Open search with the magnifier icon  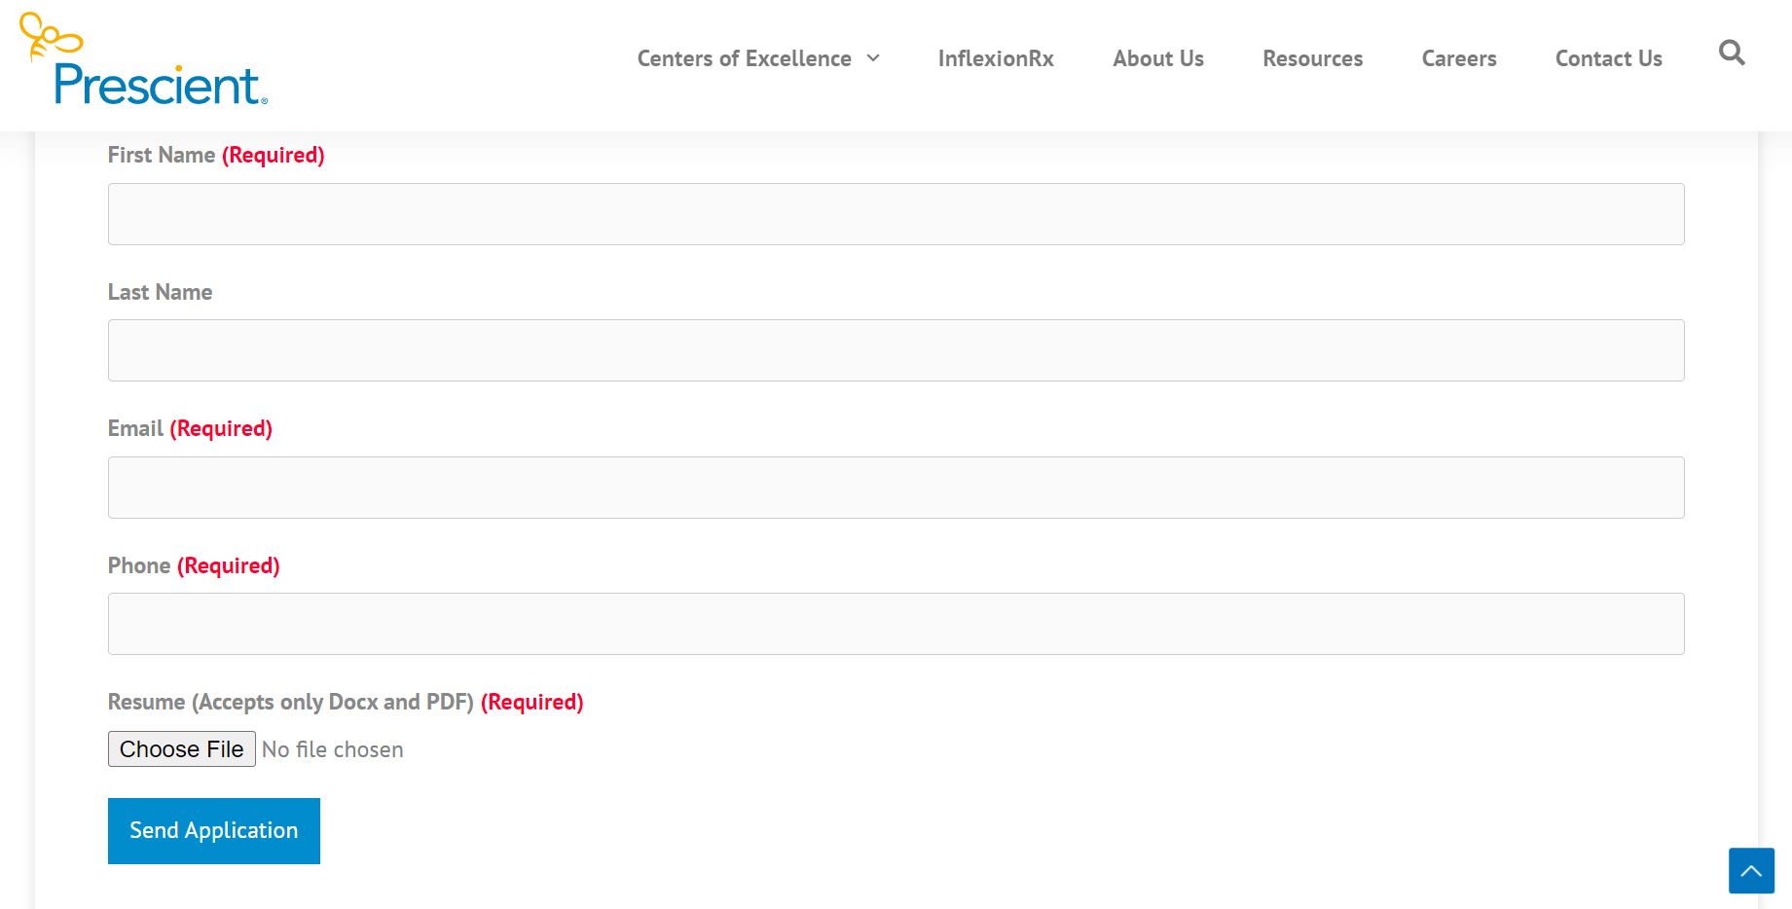(x=1731, y=53)
